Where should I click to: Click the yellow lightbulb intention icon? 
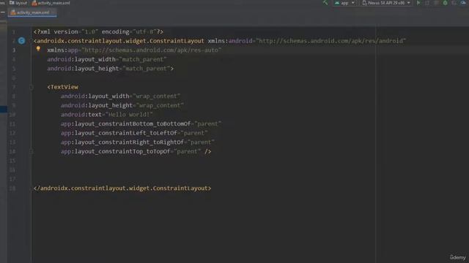coord(38,49)
